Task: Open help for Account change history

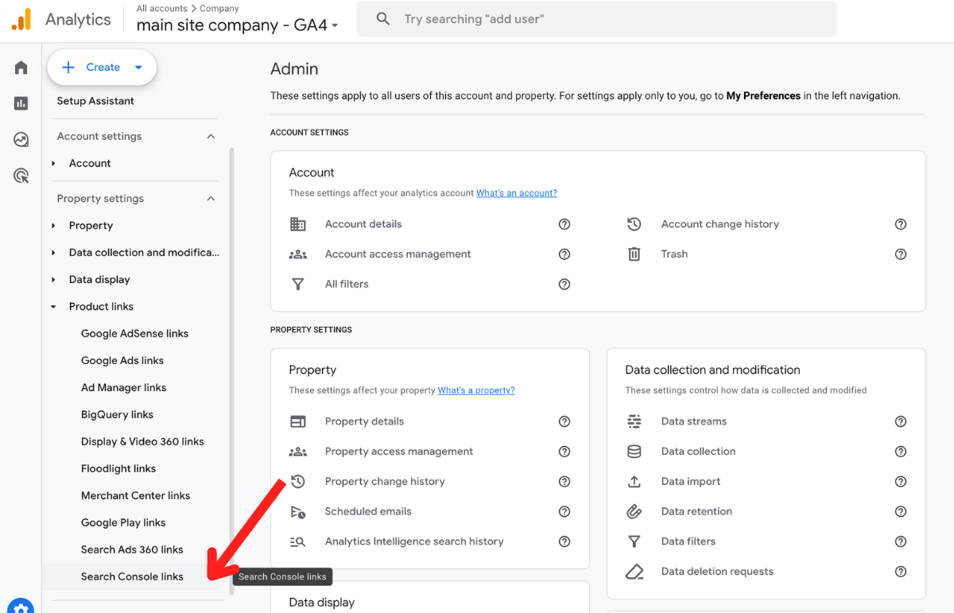Action: point(901,224)
